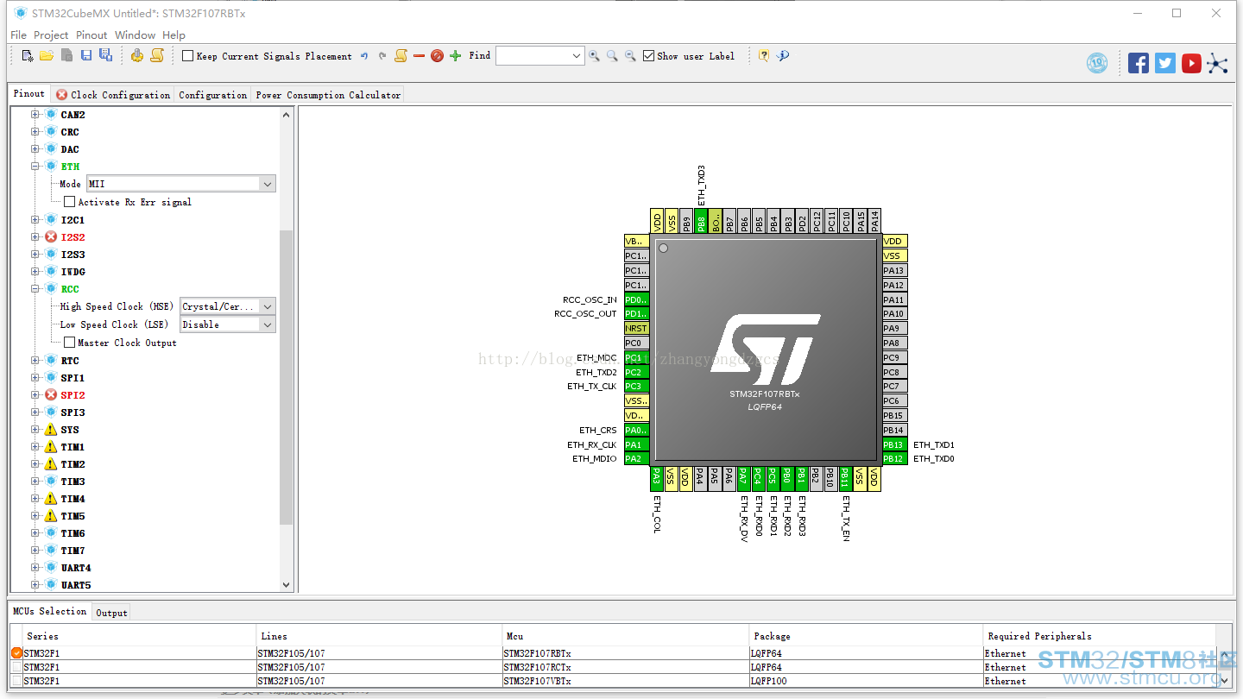Open the File menu
The height and width of the screenshot is (699, 1243).
[x=18, y=35]
